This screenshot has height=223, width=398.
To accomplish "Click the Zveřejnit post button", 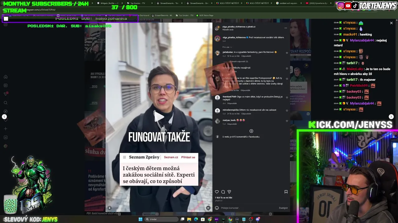I will [x=283, y=208].
